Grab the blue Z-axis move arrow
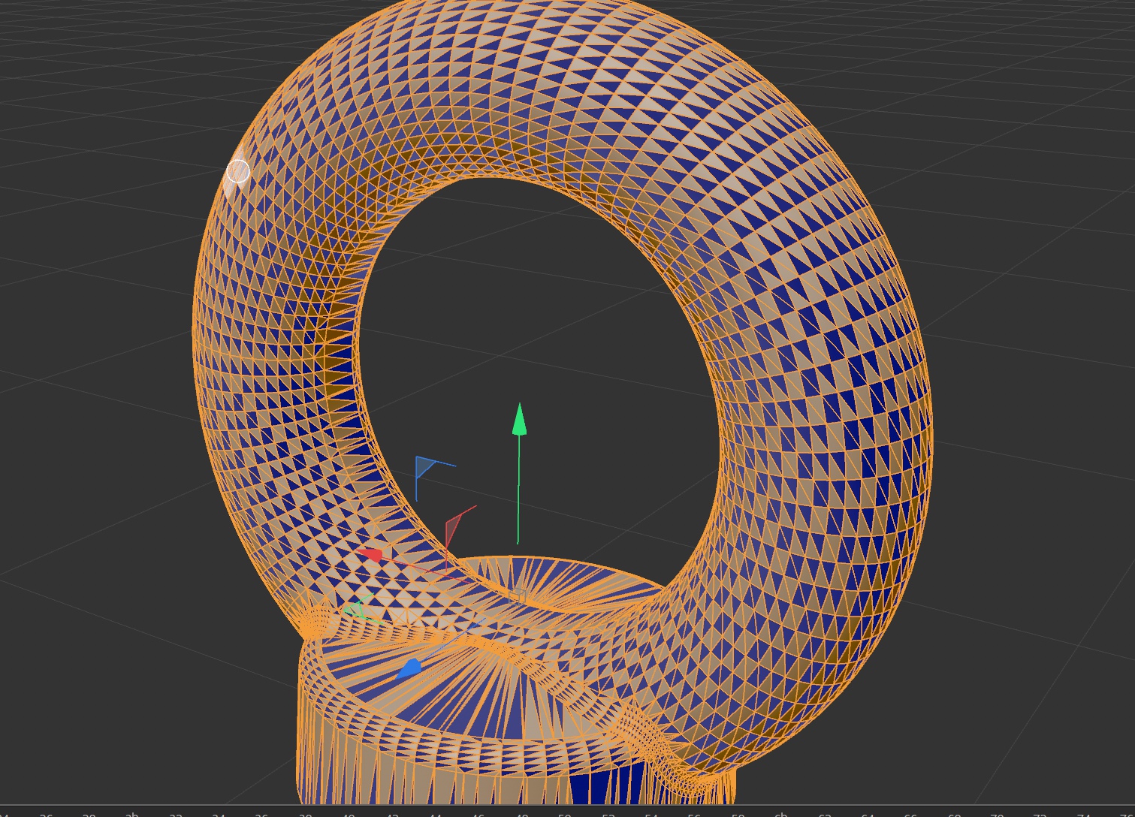The image size is (1135, 817). [409, 668]
